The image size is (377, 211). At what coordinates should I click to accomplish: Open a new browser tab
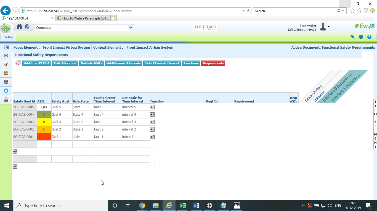point(114,18)
